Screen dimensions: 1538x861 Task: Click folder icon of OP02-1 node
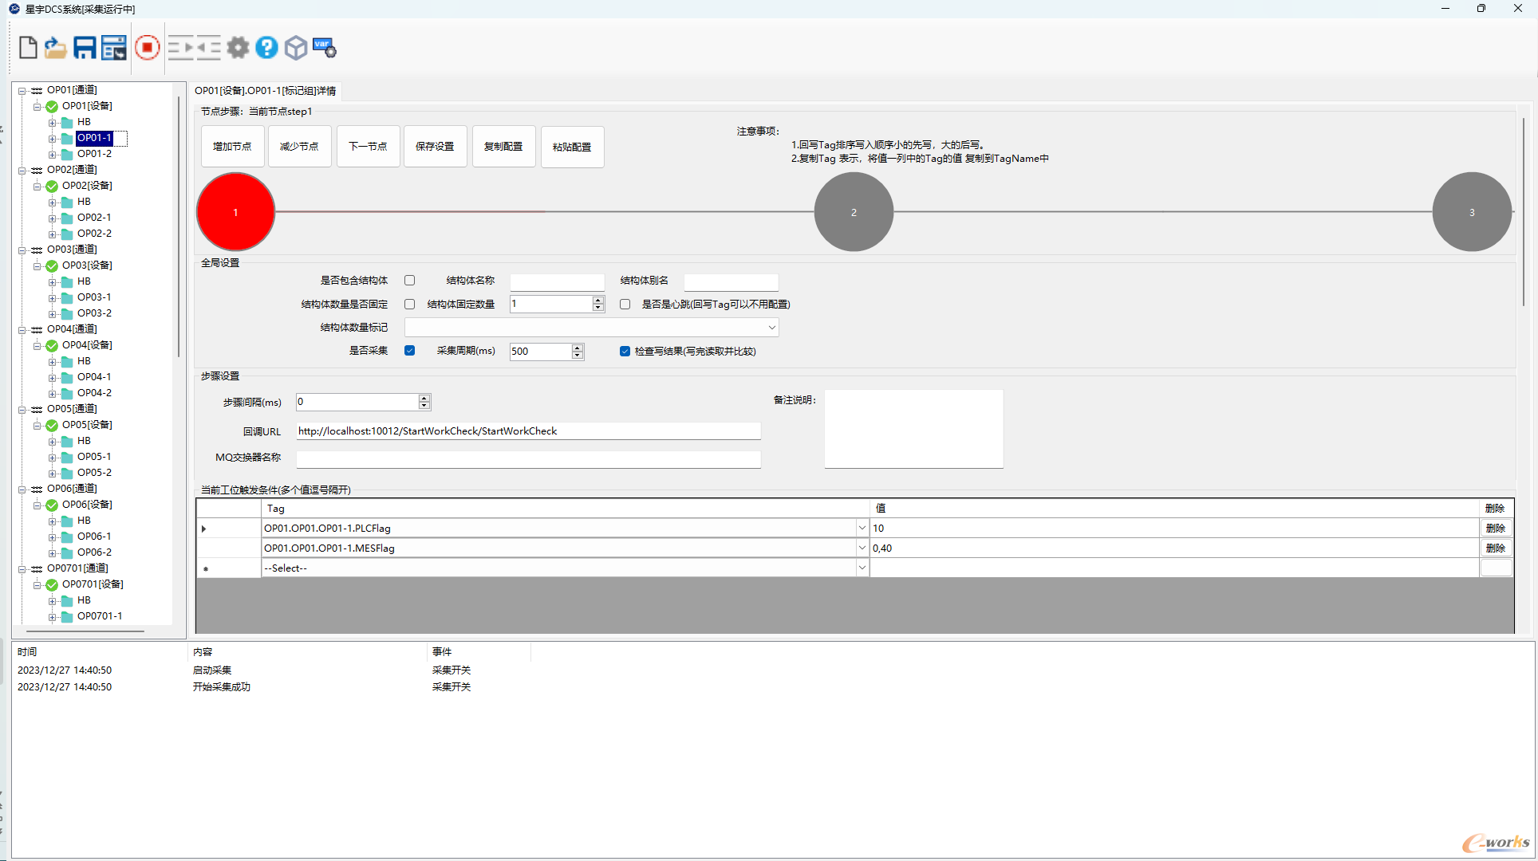pos(67,218)
